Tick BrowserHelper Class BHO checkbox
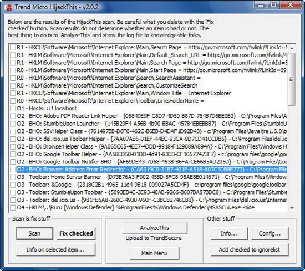The image size is (305, 271). pos(13,146)
